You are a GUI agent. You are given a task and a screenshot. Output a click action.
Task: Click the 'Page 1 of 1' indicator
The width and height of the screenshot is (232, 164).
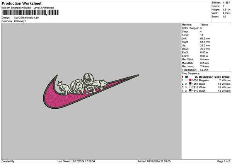pos(224,161)
